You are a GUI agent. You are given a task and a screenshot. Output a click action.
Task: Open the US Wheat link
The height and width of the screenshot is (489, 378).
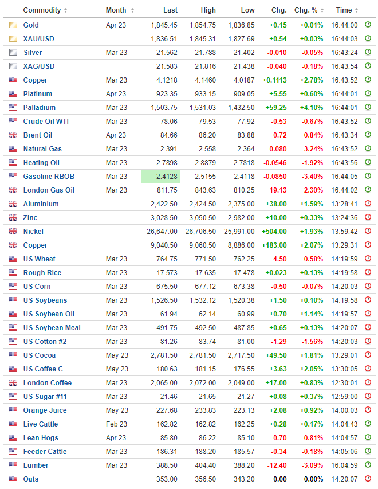coord(40,259)
